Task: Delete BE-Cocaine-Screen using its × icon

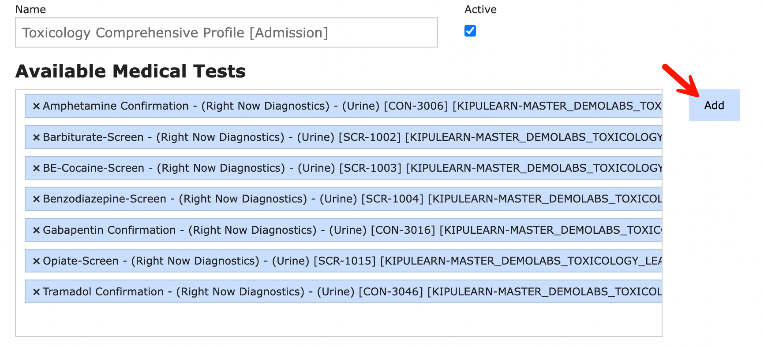Action: (x=37, y=168)
